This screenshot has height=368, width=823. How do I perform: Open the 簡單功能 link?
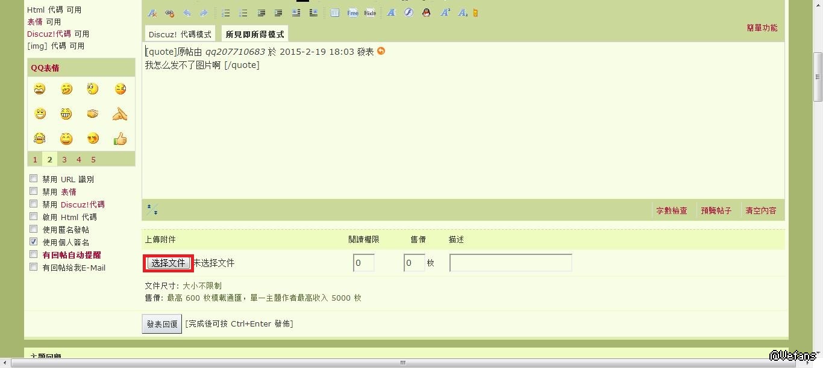(x=762, y=28)
